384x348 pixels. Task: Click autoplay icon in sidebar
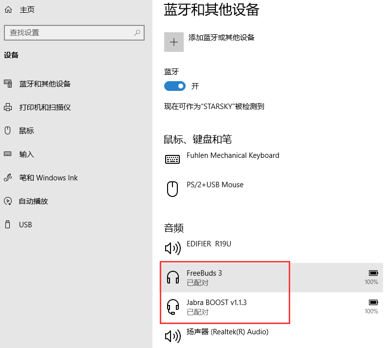pyautogui.click(x=8, y=201)
